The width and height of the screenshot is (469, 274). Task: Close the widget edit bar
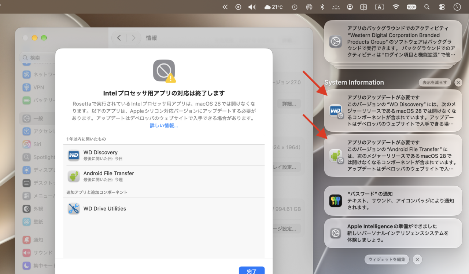[x=417, y=259]
